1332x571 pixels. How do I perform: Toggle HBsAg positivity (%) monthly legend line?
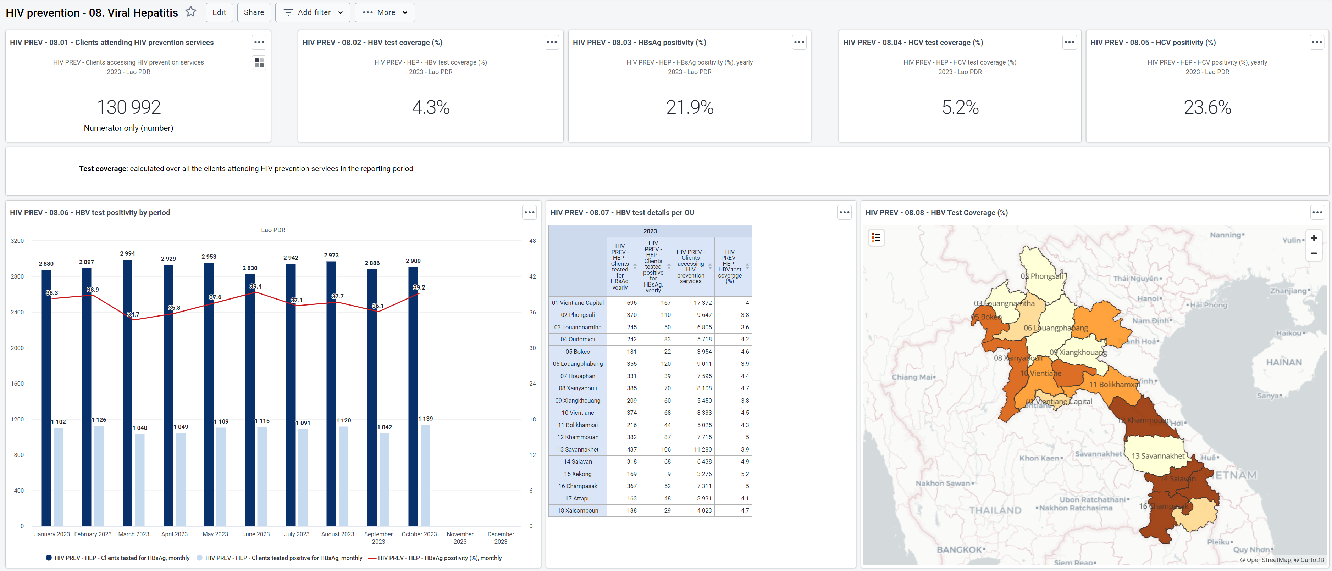435,558
